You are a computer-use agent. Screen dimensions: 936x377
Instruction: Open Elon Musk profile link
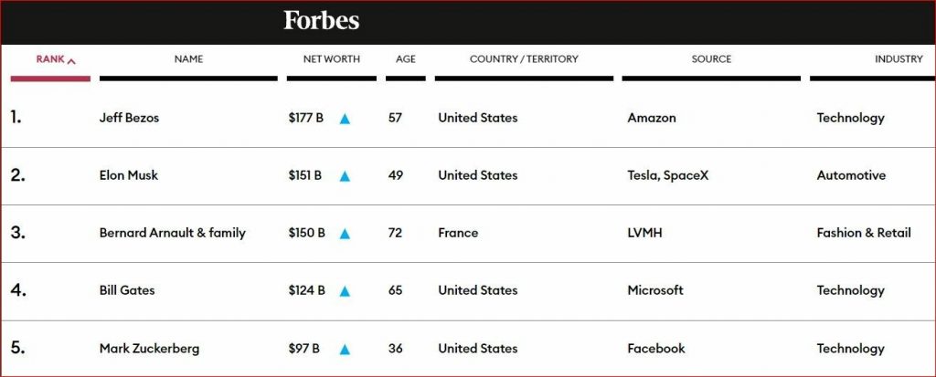129,175
